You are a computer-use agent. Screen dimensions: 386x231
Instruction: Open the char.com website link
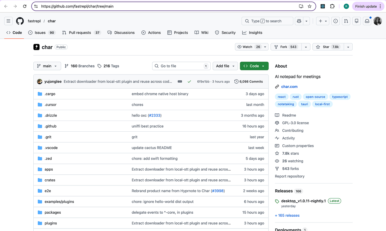coord(289,87)
